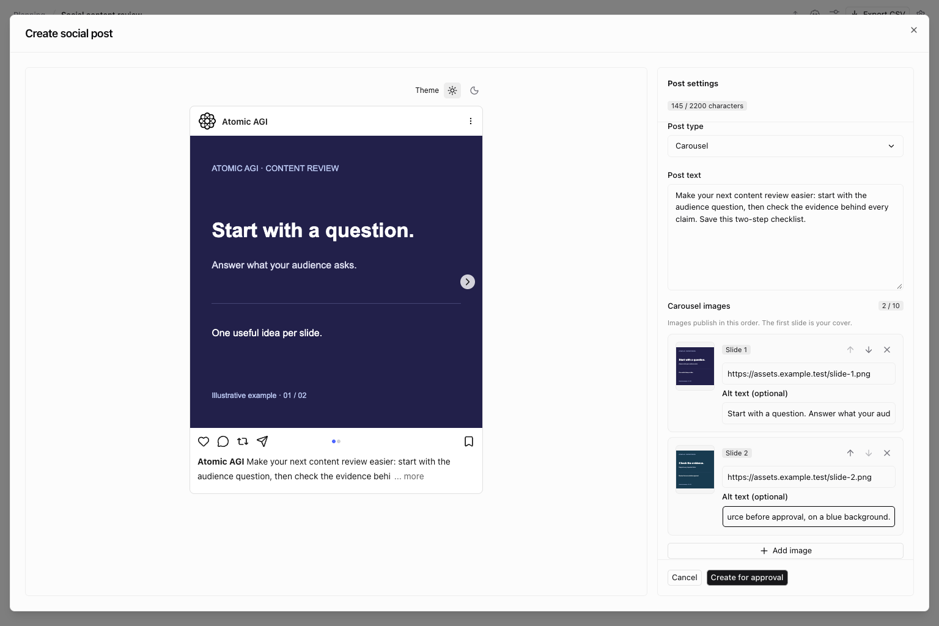
Task: Click the Slide 1 label badge
Action: click(x=737, y=350)
